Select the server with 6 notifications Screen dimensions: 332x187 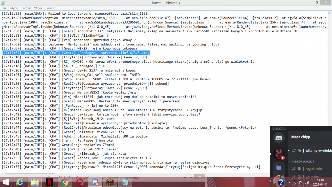pyautogui.click(x=278, y=153)
